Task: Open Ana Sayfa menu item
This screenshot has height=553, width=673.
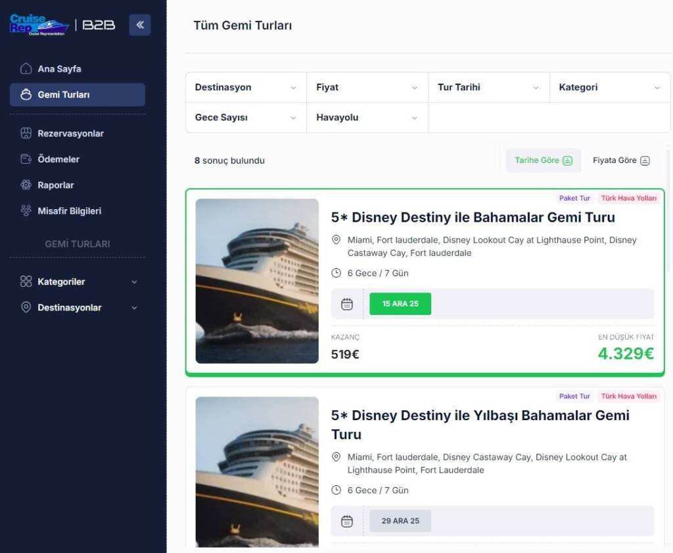Action: [78, 68]
